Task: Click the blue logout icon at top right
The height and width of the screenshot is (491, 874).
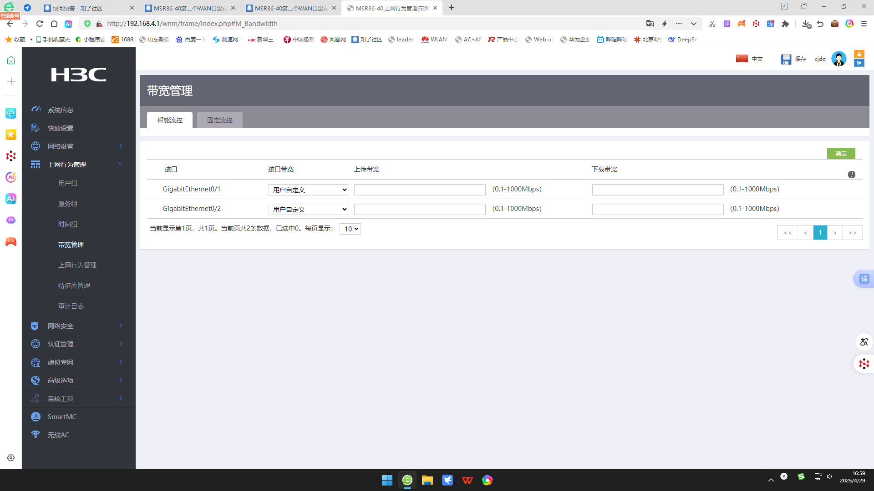Action: point(859,63)
